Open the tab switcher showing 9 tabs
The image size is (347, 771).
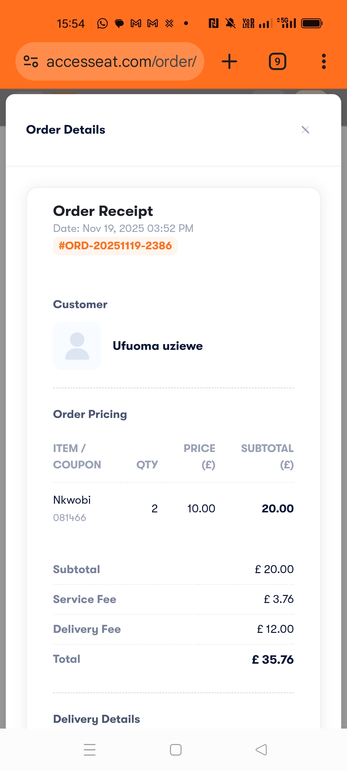point(277,61)
